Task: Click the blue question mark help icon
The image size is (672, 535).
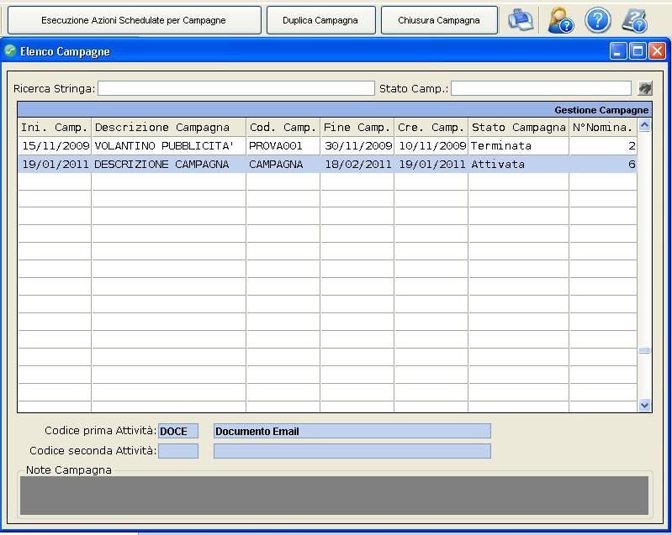Action: click(598, 20)
